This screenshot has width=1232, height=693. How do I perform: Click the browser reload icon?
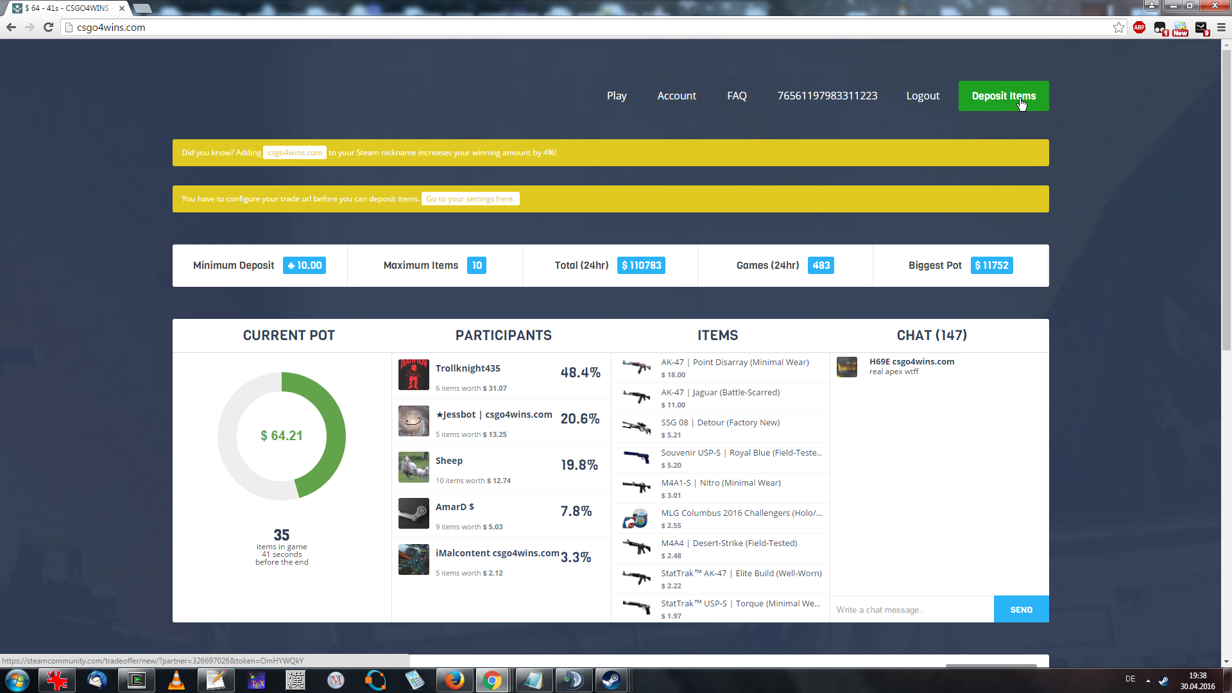48,27
